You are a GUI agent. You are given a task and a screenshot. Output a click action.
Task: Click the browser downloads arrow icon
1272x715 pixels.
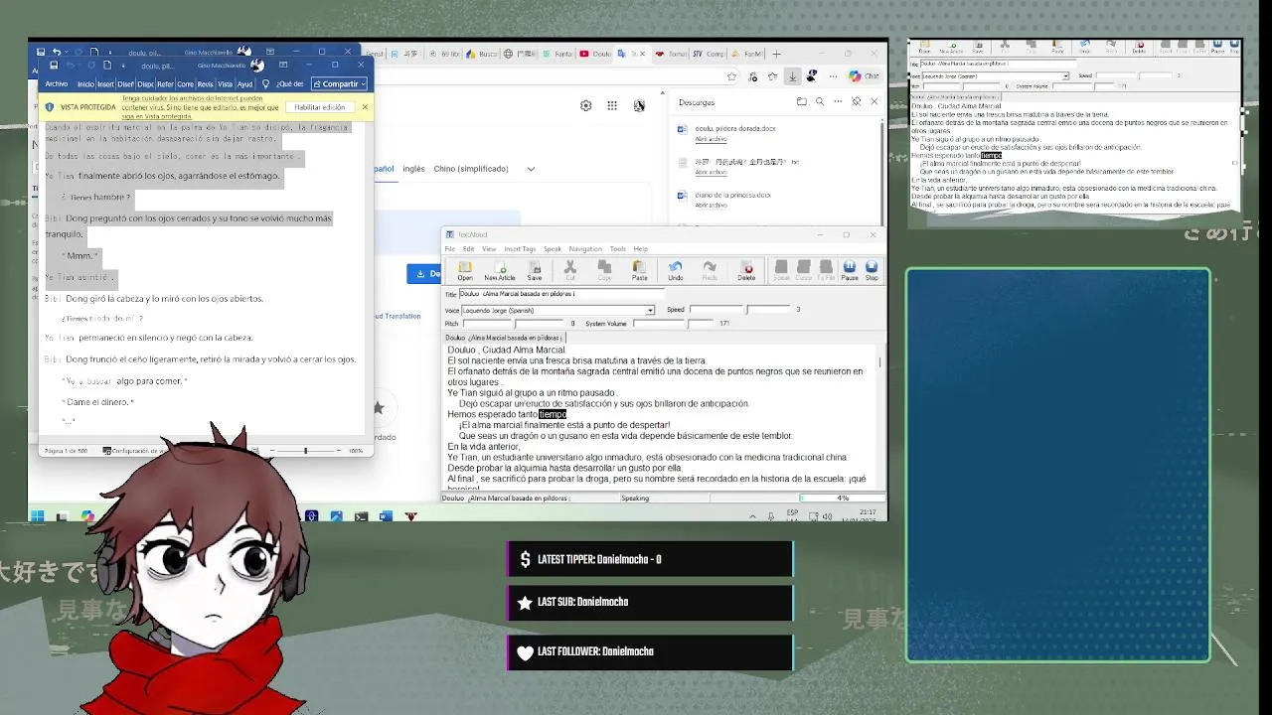click(793, 76)
